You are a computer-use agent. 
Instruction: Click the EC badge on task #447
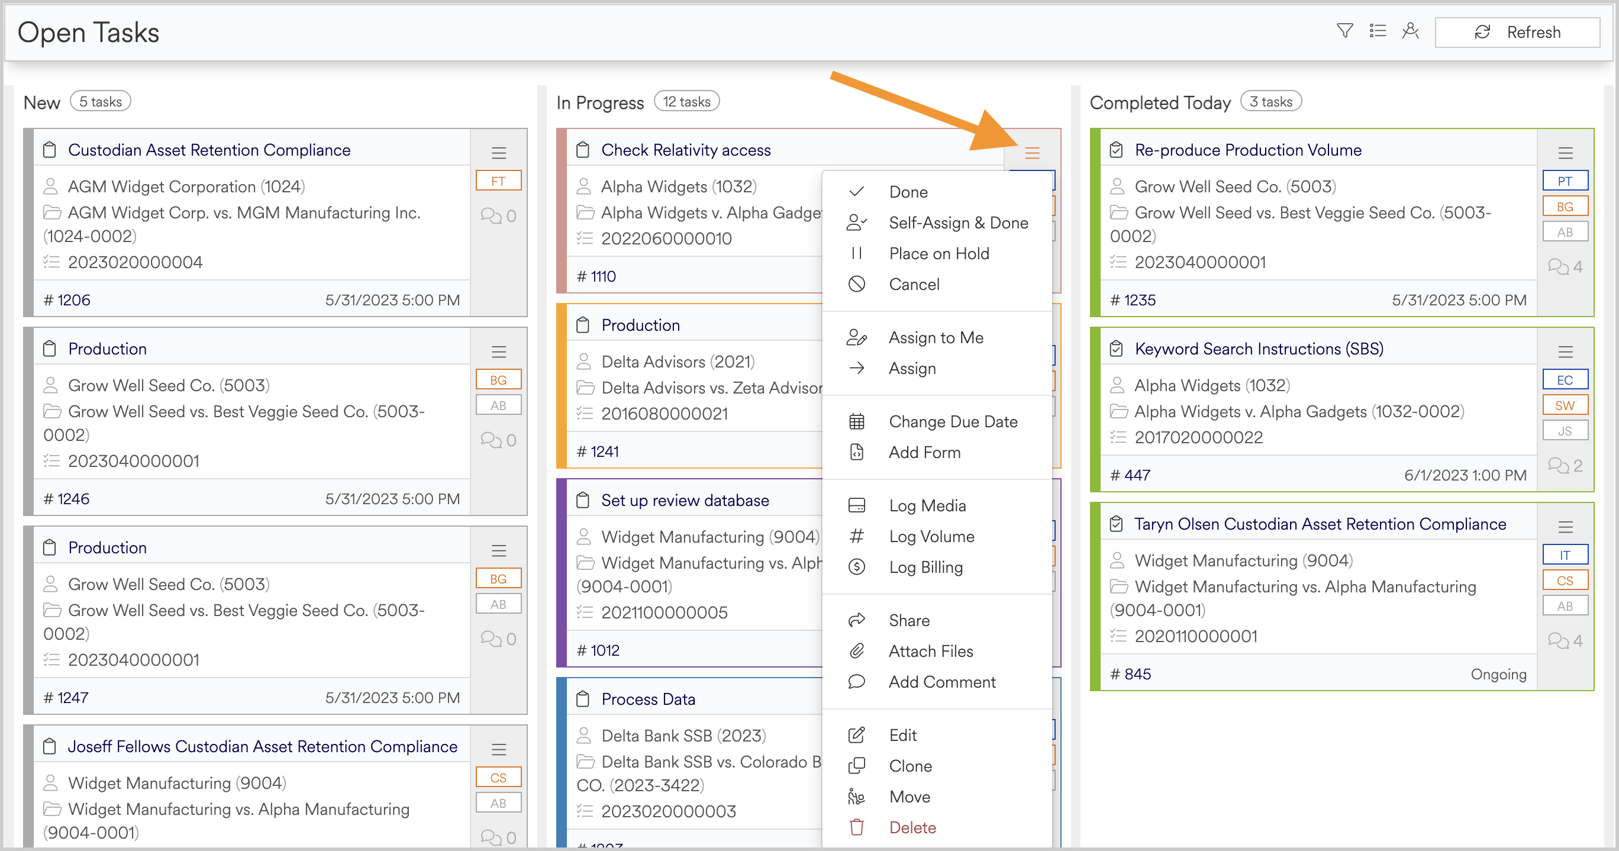1565,379
